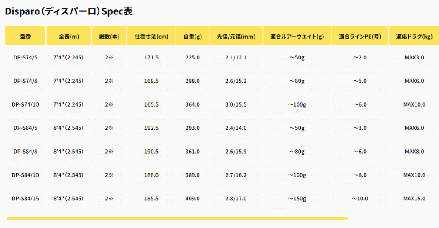439x228 pixels.
Task: Click the 適合ルアーウエイト(g) column header
Action: tap(297, 36)
